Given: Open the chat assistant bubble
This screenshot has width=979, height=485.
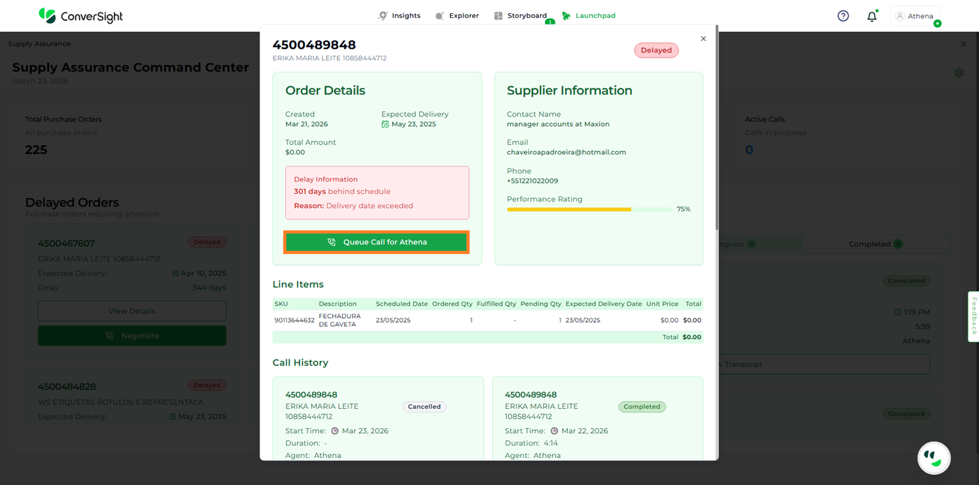Looking at the screenshot, I should (x=934, y=457).
